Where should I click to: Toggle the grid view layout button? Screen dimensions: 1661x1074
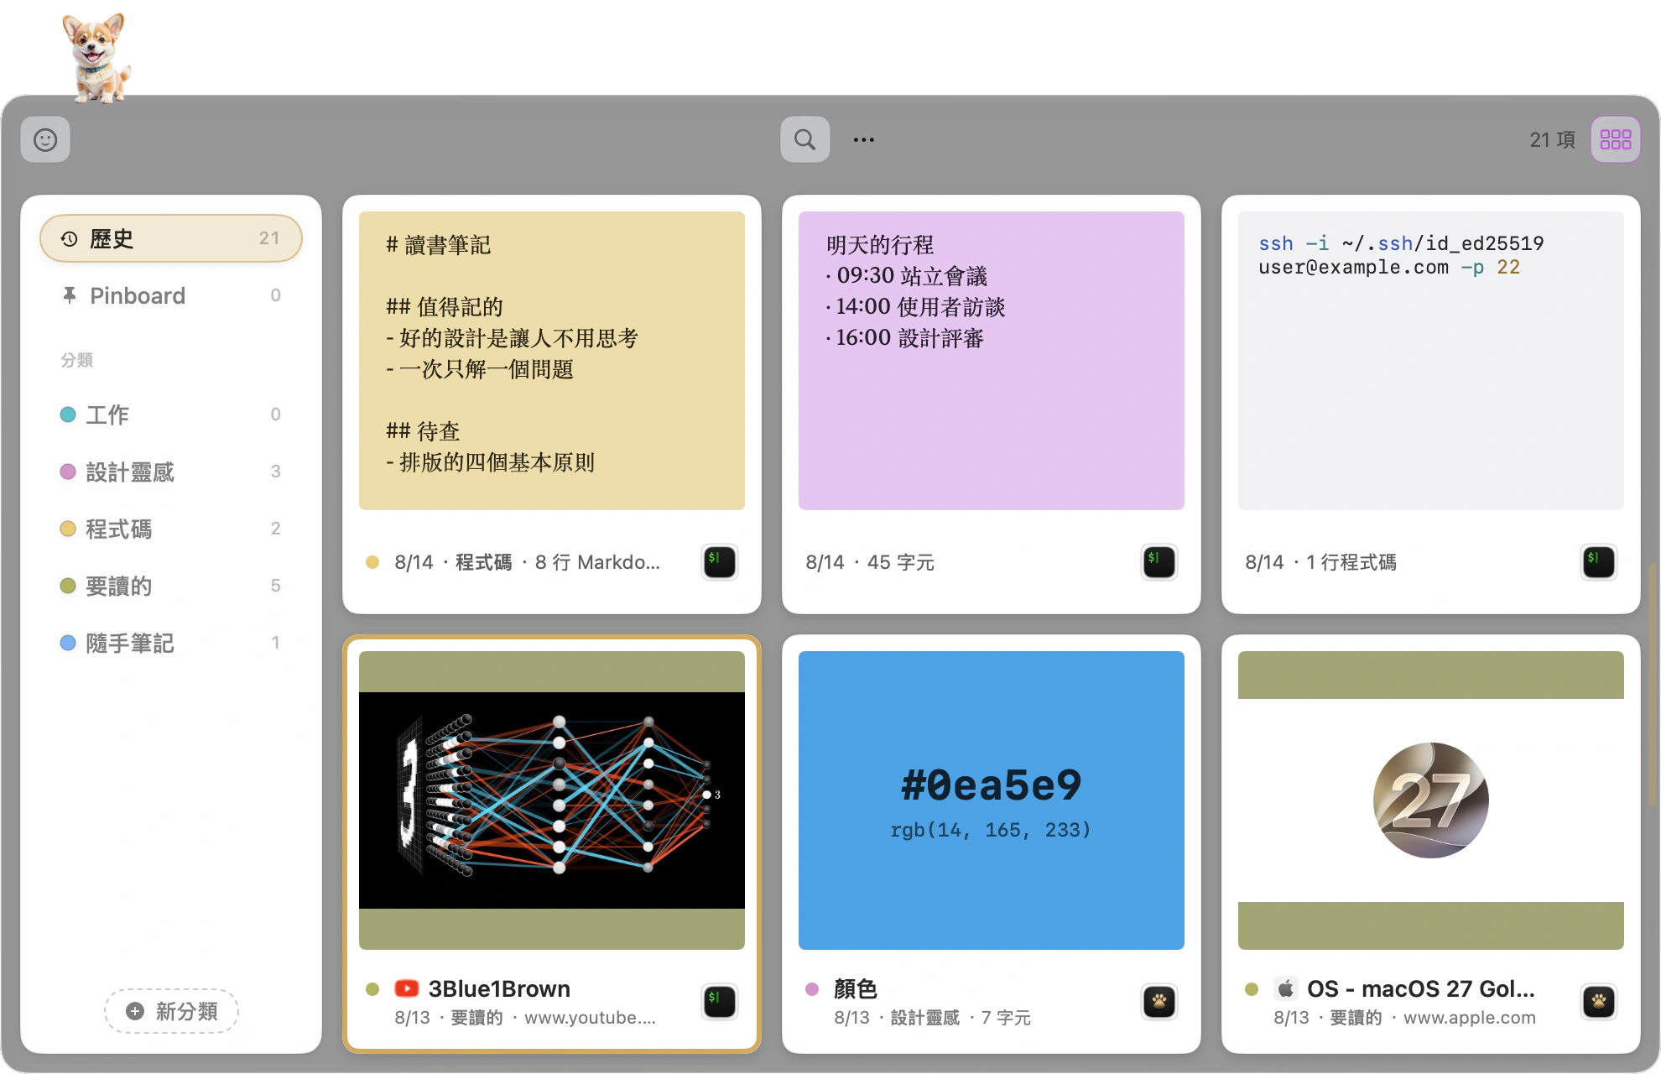click(x=1615, y=139)
